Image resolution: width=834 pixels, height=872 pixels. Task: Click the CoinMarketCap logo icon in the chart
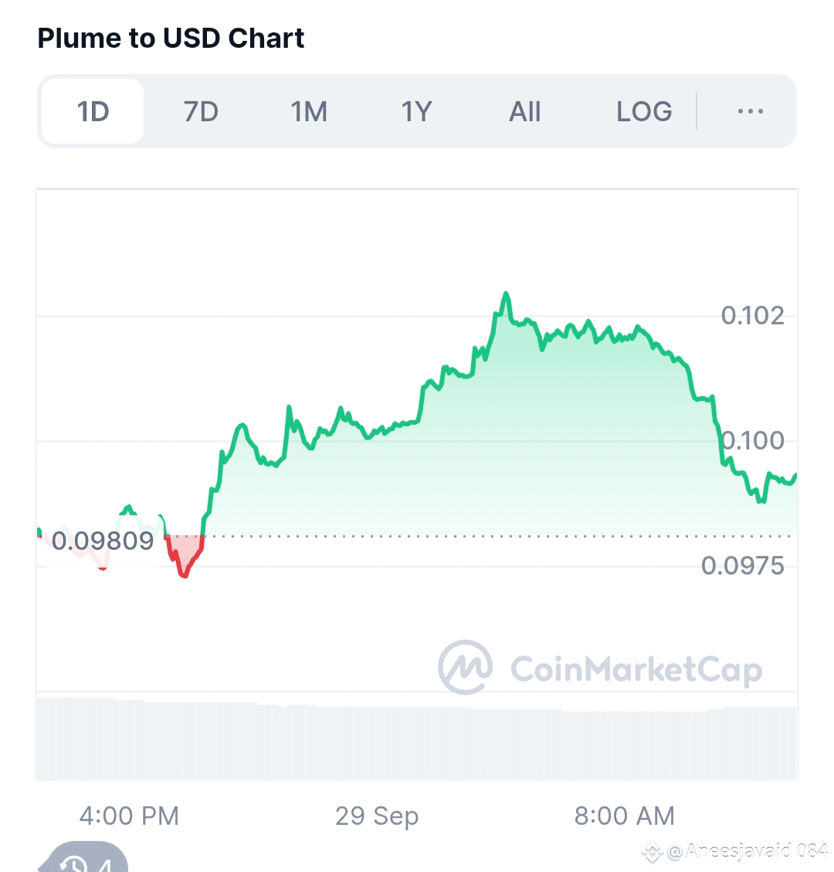465,667
